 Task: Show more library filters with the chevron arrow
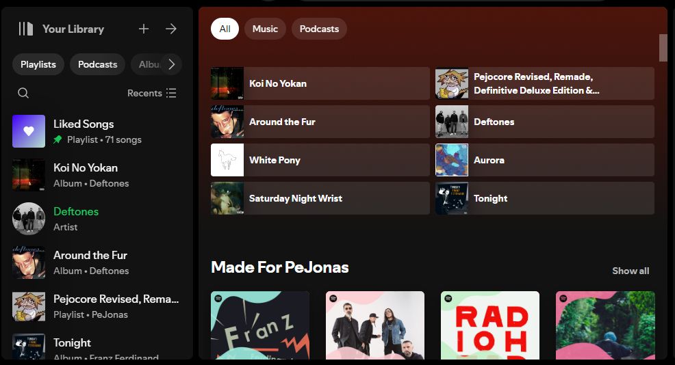point(172,64)
